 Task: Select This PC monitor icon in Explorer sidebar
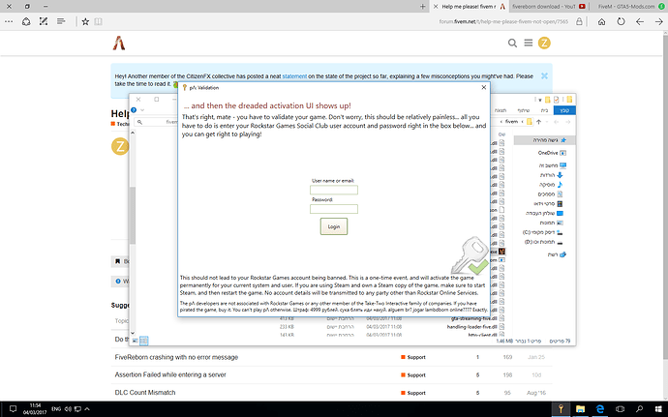[562, 165]
